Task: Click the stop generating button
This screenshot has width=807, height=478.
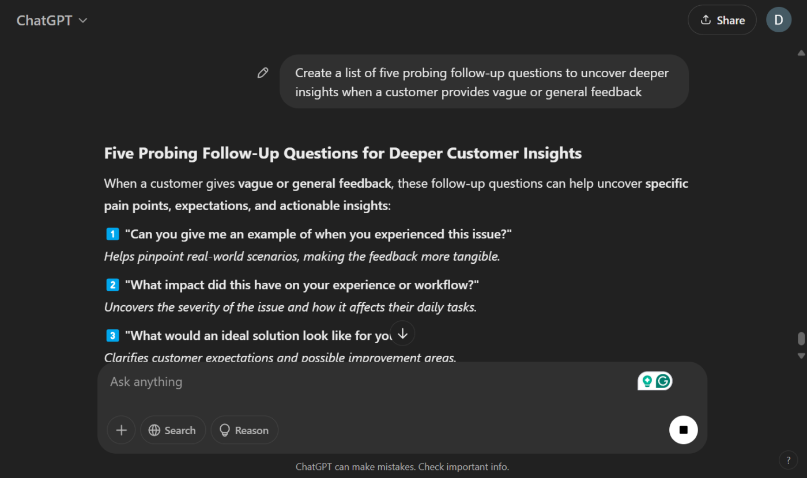Action: 683,430
